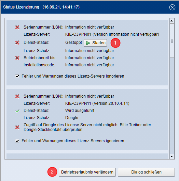
Task: Click the KIE-C3VPN01 license server name
Action: click(78, 34)
